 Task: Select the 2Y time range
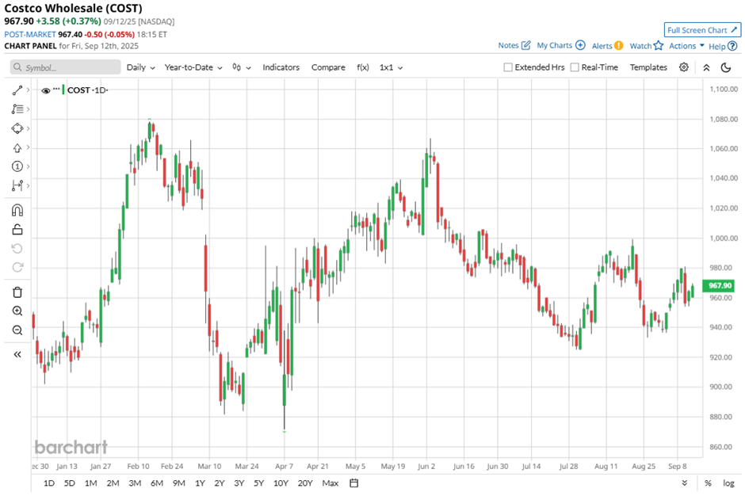coord(219,483)
